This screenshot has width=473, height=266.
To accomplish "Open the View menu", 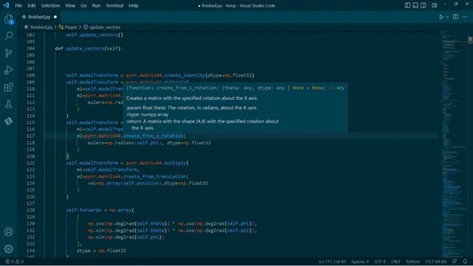I will [x=70, y=5].
